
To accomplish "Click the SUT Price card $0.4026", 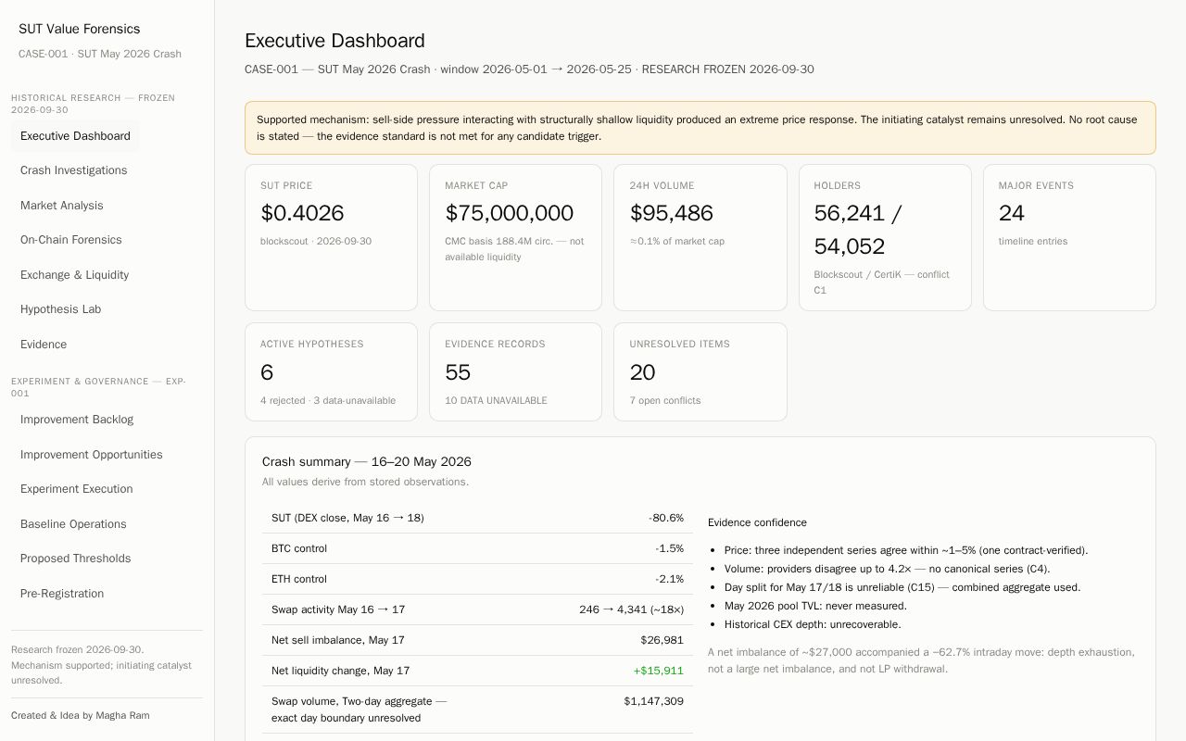I will pyautogui.click(x=331, y=237).
